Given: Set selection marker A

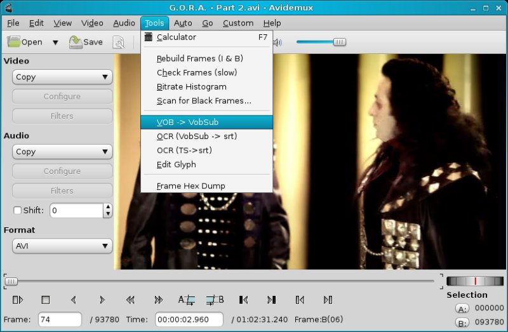Looking at the screenshot, I should (187, 300).
